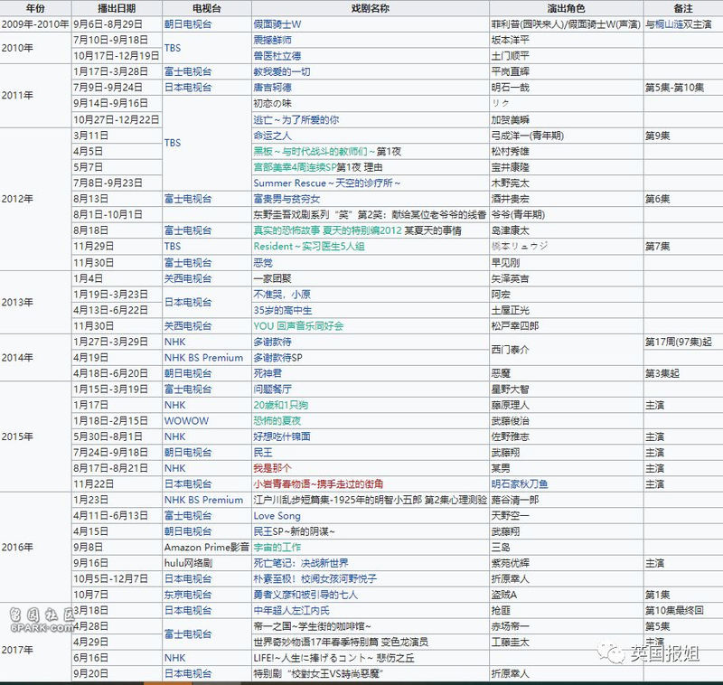Open the 中年超人左江内氏 link
Screen dimensions: 723x685
click(x=291, y=610)
